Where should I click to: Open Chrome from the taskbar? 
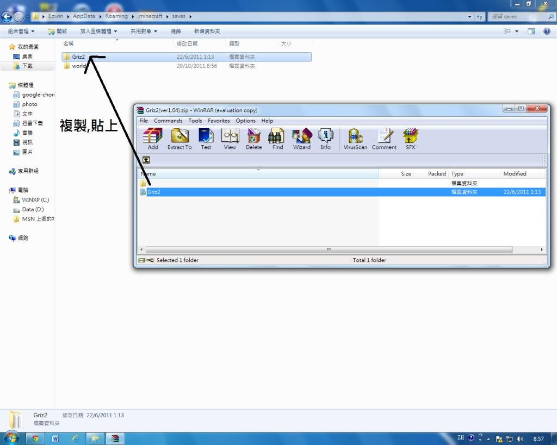(x=35, y=438)
